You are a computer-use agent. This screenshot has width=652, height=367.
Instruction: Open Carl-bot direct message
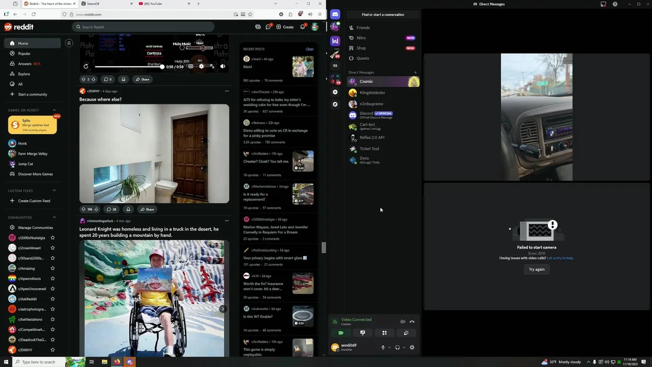tap(384, 126)
